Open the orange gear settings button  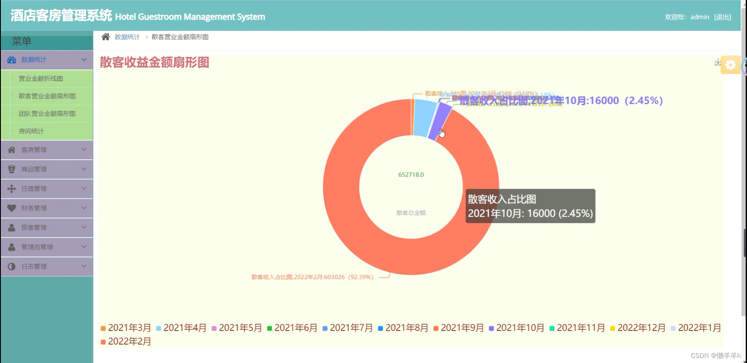pos(730,65)
